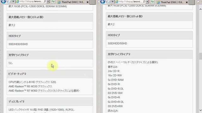Open a new tab in the left E460 window
The width and height of the screenshot is (202, 113).
point(92,2)
